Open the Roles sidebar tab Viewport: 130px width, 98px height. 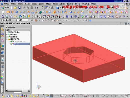pyautogui.click(x=2, y=72)
